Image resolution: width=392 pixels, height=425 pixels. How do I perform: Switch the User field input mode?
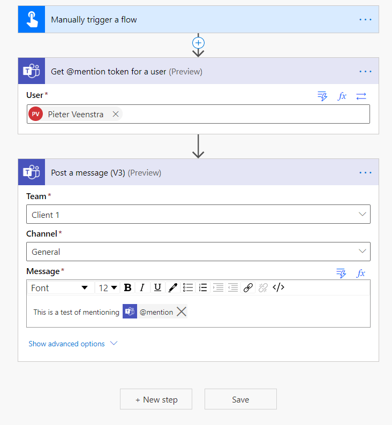(361, 96)
